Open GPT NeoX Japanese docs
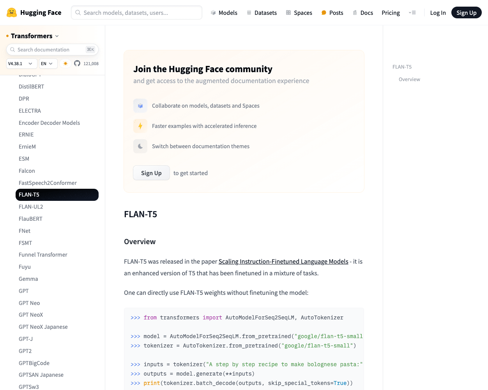The width and height of the screenshot is (488, 390). coord(43,327)
